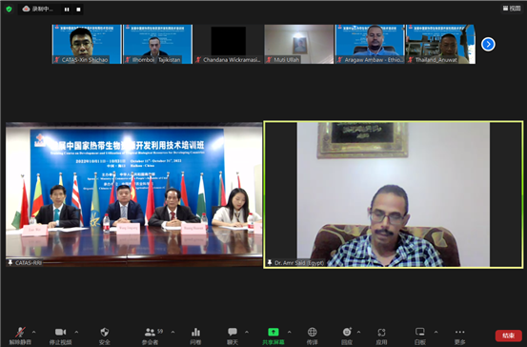Expand video options arrow beside camera

pos(76,332)
